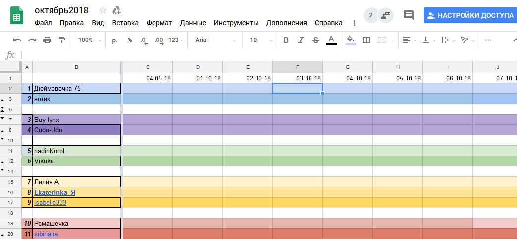The width and height of the screenshot is (517, 239).
Task: Click into the formula bar input
Action: pos(269,55)
